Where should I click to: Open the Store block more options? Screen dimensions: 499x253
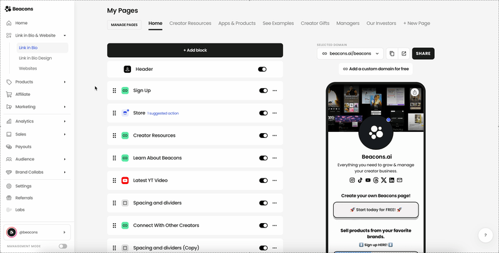tap(274, 113)
